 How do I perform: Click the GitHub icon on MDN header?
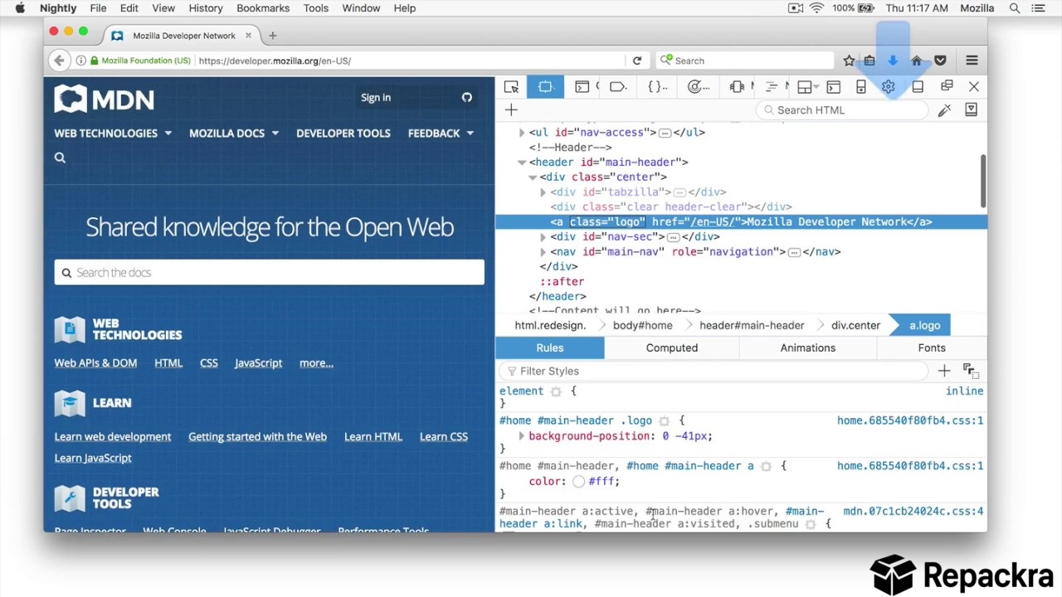click(467, 97)
